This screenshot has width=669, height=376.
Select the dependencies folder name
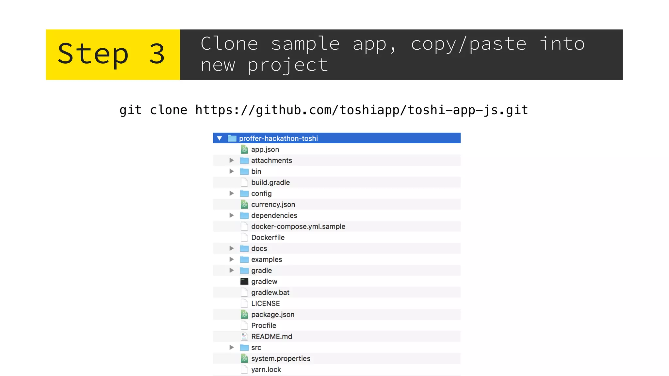pos(274,216)
